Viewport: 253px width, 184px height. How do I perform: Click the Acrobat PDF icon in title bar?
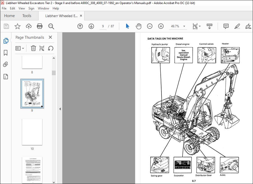pos(3,3)
